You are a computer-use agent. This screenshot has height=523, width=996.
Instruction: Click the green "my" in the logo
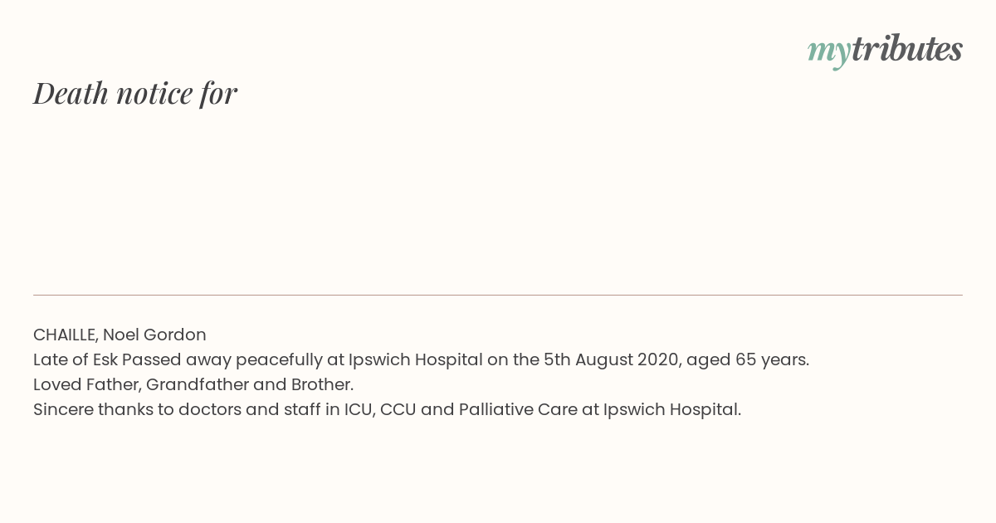828,51
